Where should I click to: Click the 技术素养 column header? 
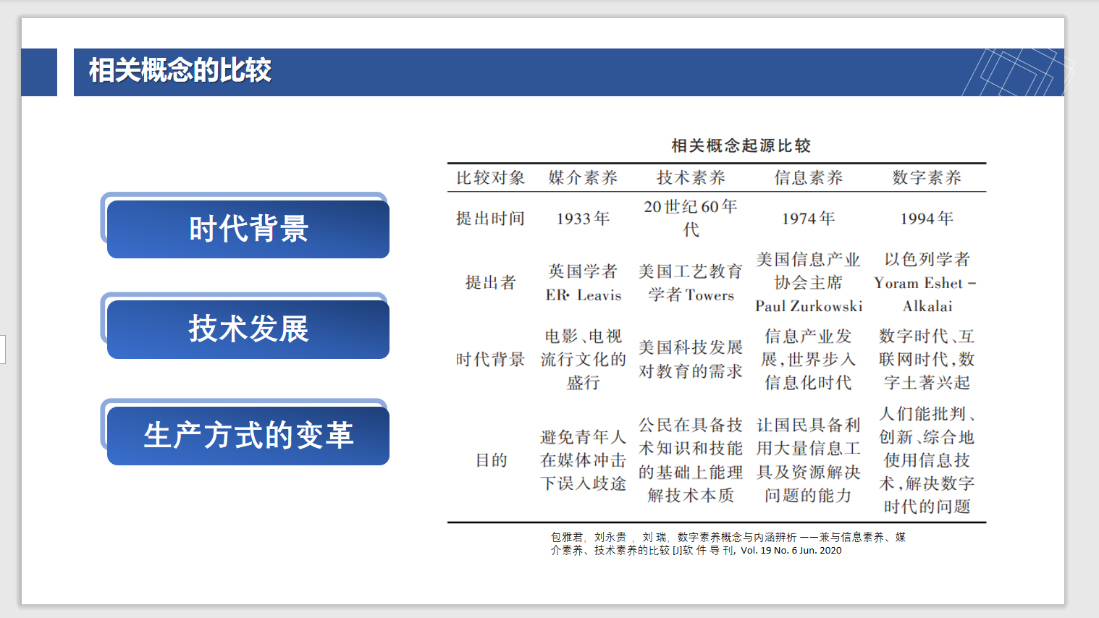[690, 177]
